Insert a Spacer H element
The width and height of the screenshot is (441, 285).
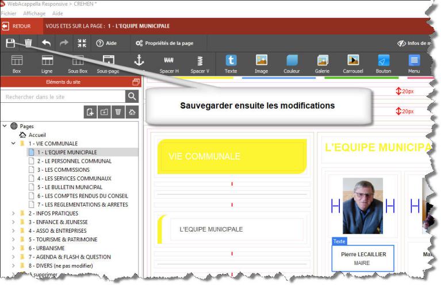169,64
